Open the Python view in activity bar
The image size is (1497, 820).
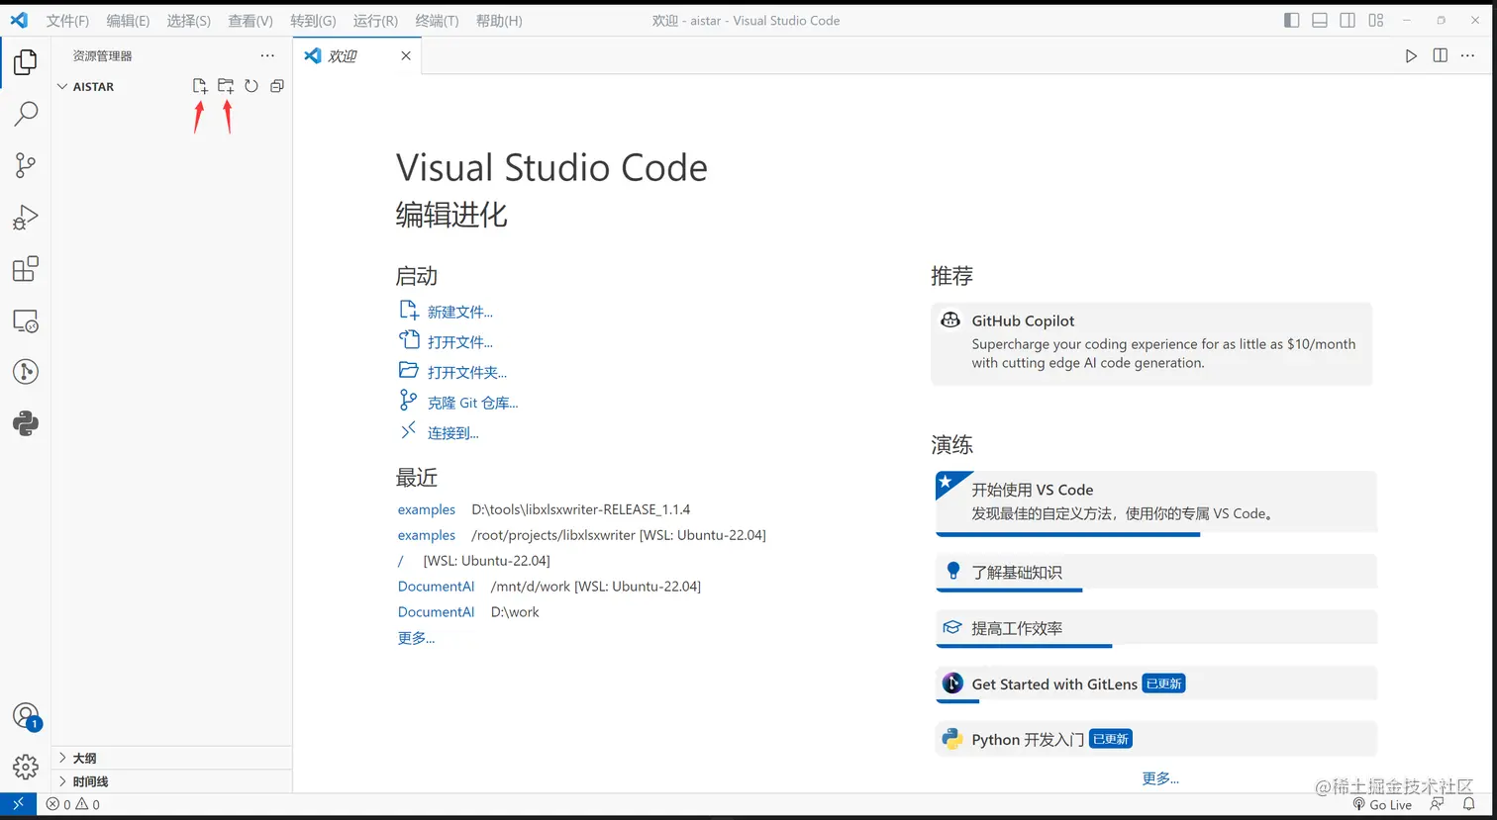coord(26,423)
